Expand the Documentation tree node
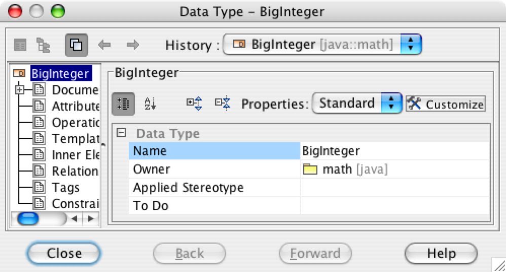The width and height of the screenshot is (506, 272). [x=20, y=90]
